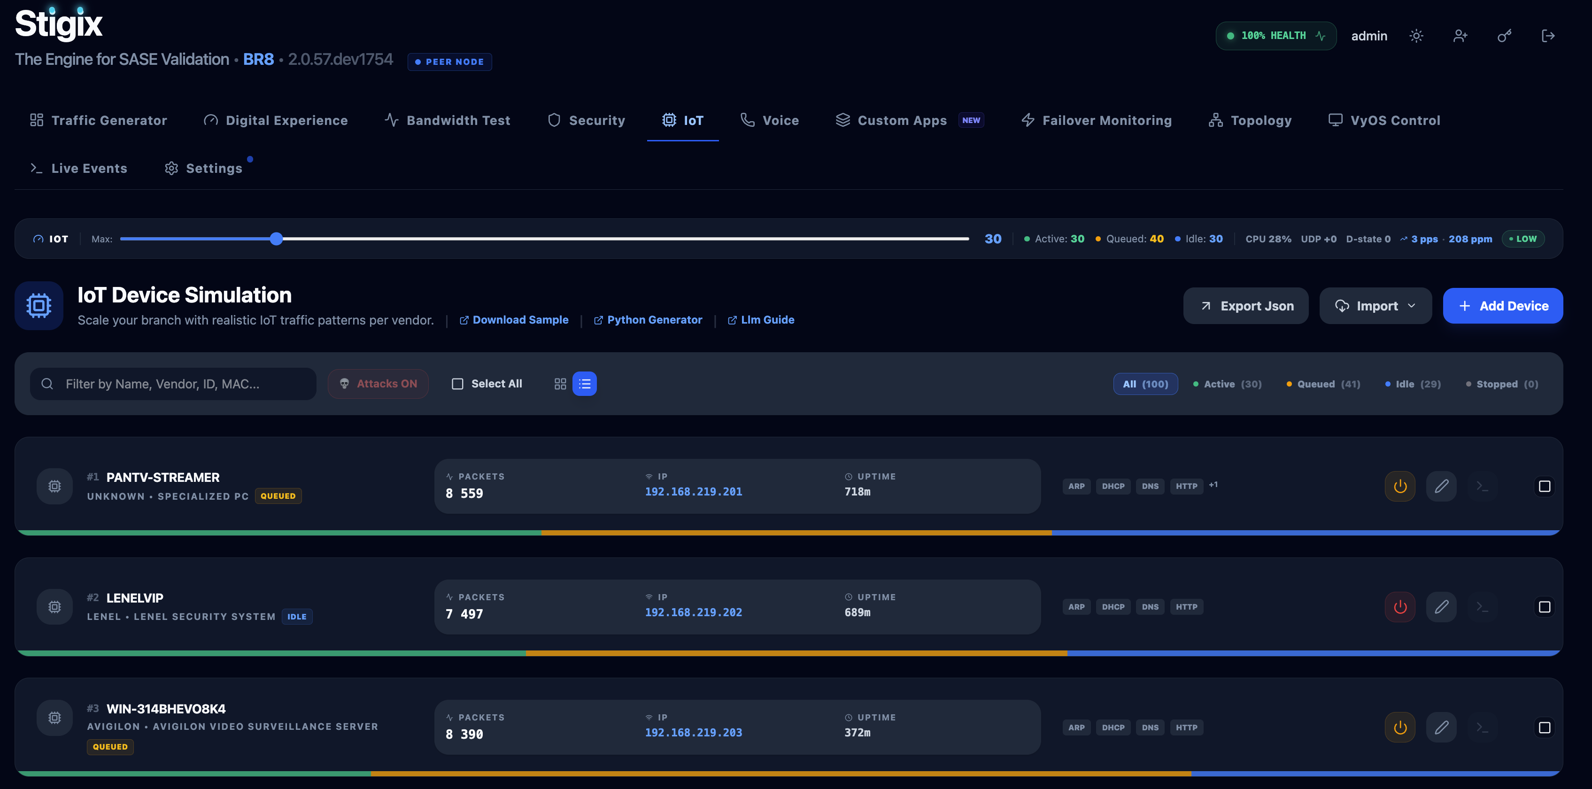Show the +1 extra protocols on PANTV-STREAMER
1592x789 pixels.
coord(1213,484)
